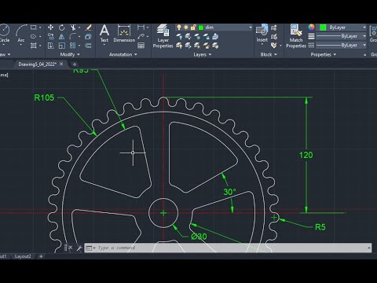
Task: Select the Ellipse draw tool
Action: [x=34, y=36]
